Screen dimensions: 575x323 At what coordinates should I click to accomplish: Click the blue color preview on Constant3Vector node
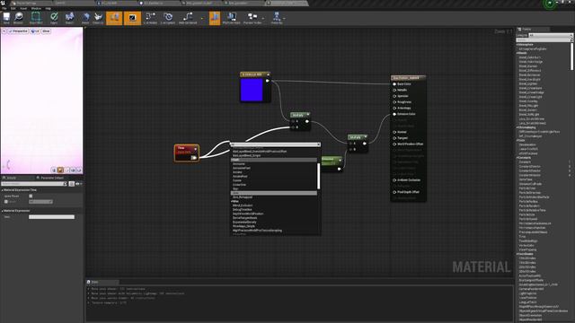[252, 90]
